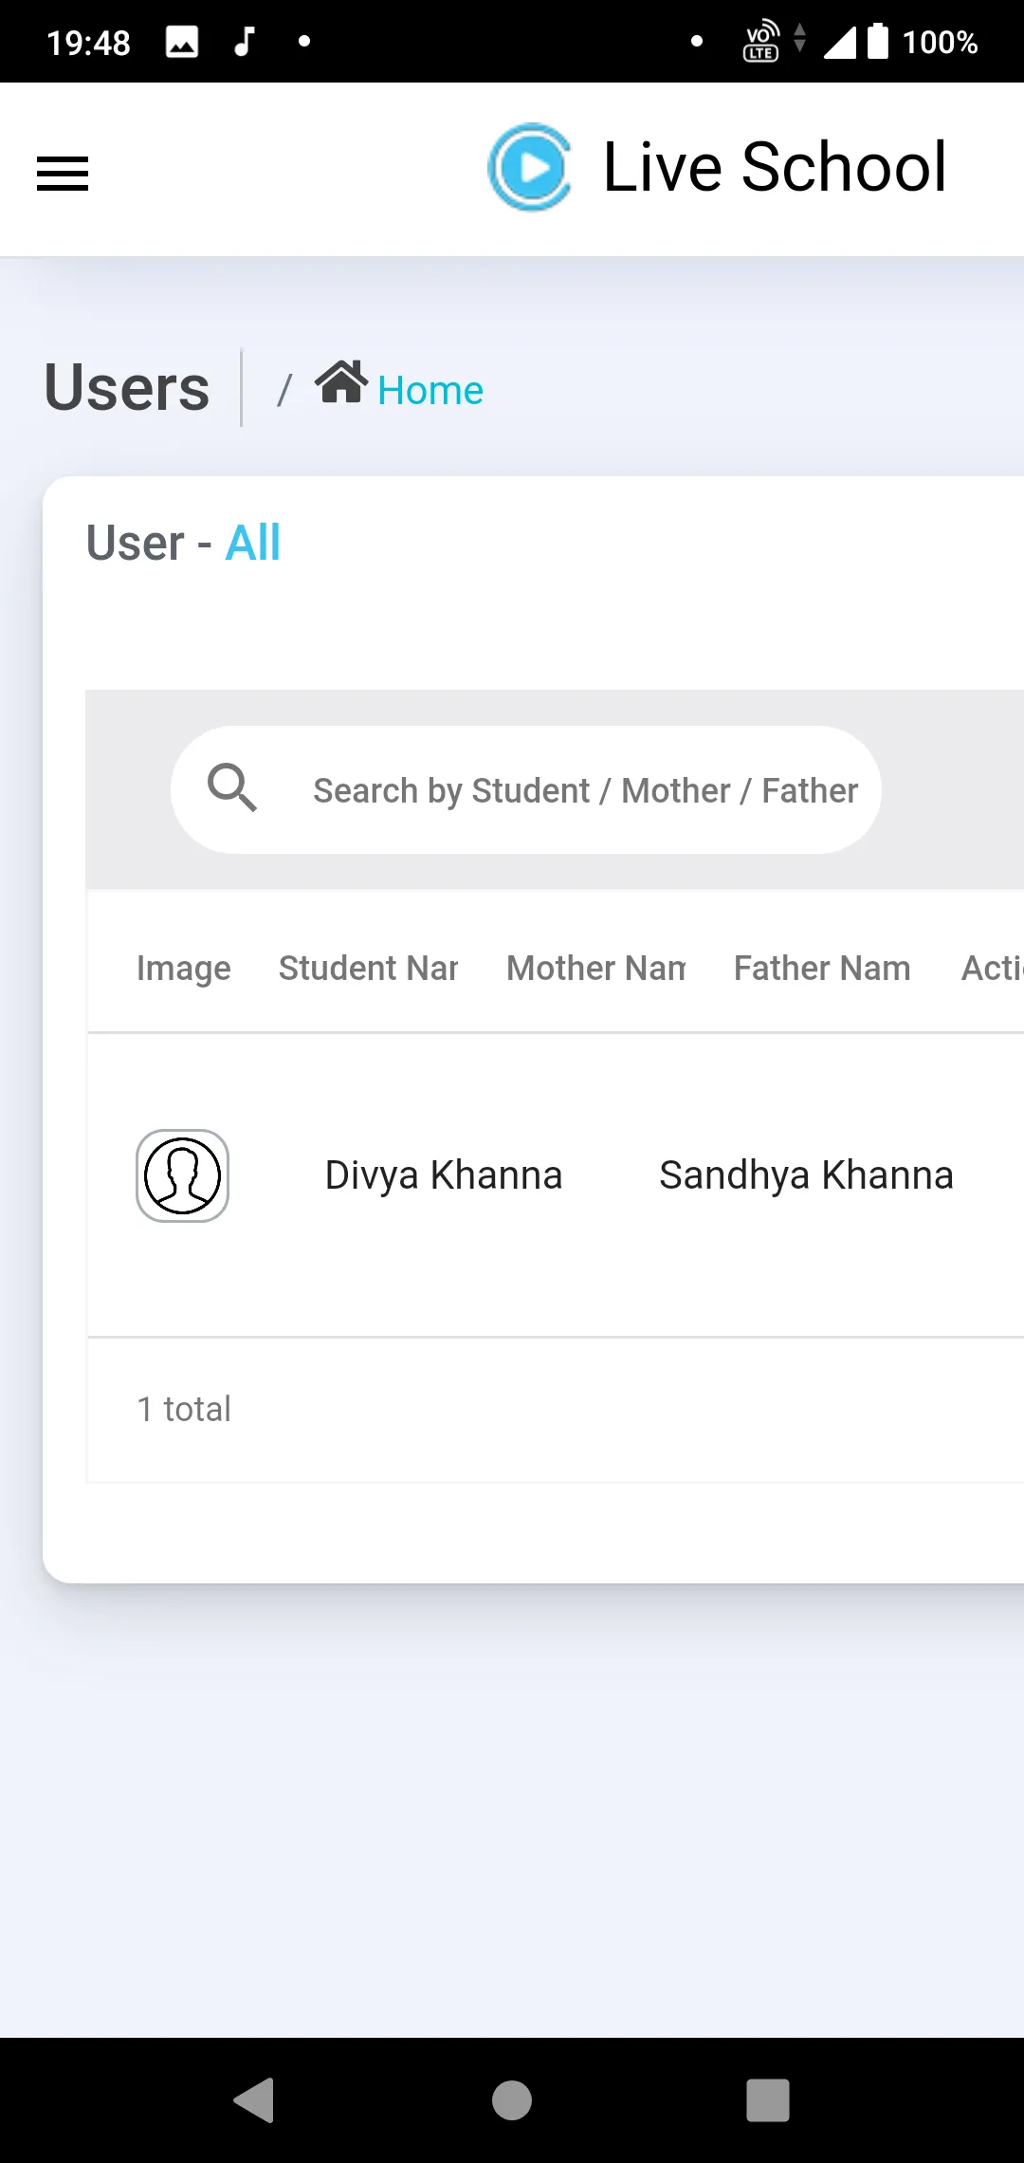Open Divya Khanna's profile avatar image
1024x2163 pixels.
click(x=183, y=1176)
